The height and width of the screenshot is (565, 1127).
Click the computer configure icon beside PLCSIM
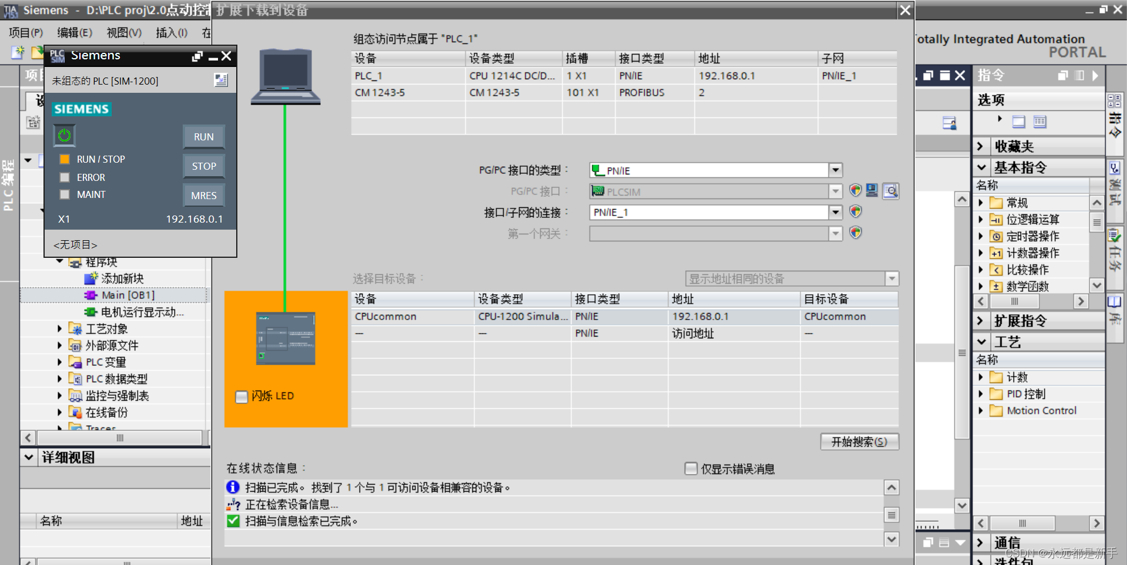(872, 190)
